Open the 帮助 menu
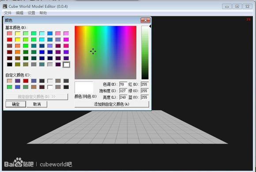This screenshot has height=172, width=256. pyautogui.click(x=43, y=13)
